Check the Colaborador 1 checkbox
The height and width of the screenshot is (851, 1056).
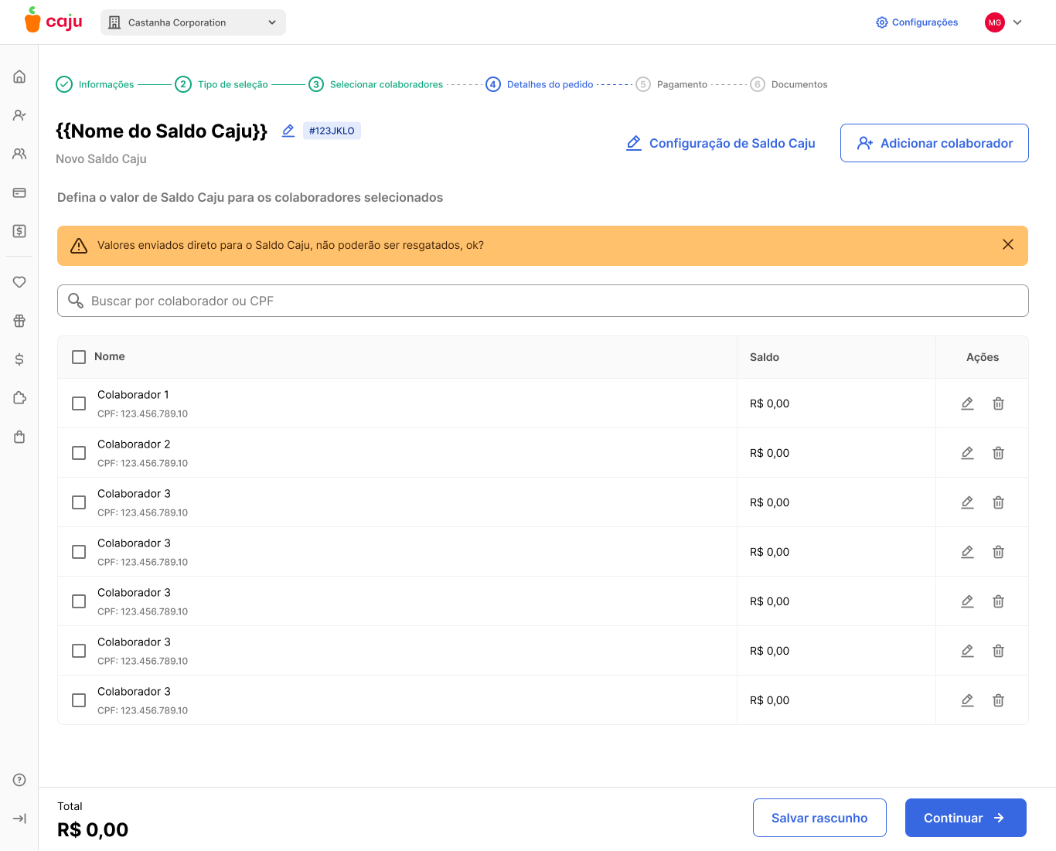point(79,403)
